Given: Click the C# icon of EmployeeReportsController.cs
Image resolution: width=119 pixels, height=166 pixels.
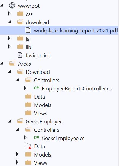Looking at the screenshot, I should pos(36,88).
